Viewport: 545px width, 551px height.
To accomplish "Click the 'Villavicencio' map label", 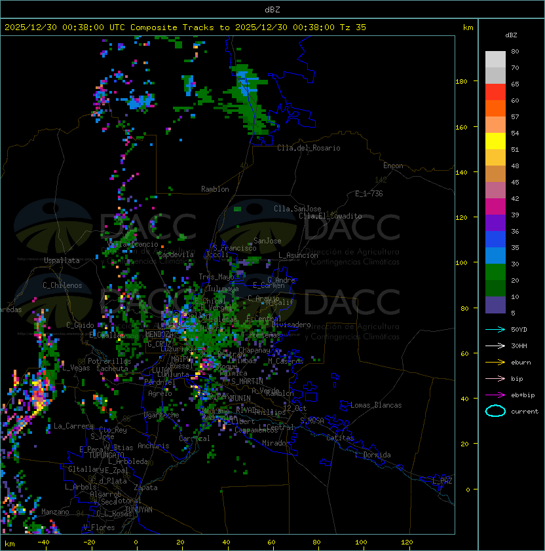I will [132, 244].
